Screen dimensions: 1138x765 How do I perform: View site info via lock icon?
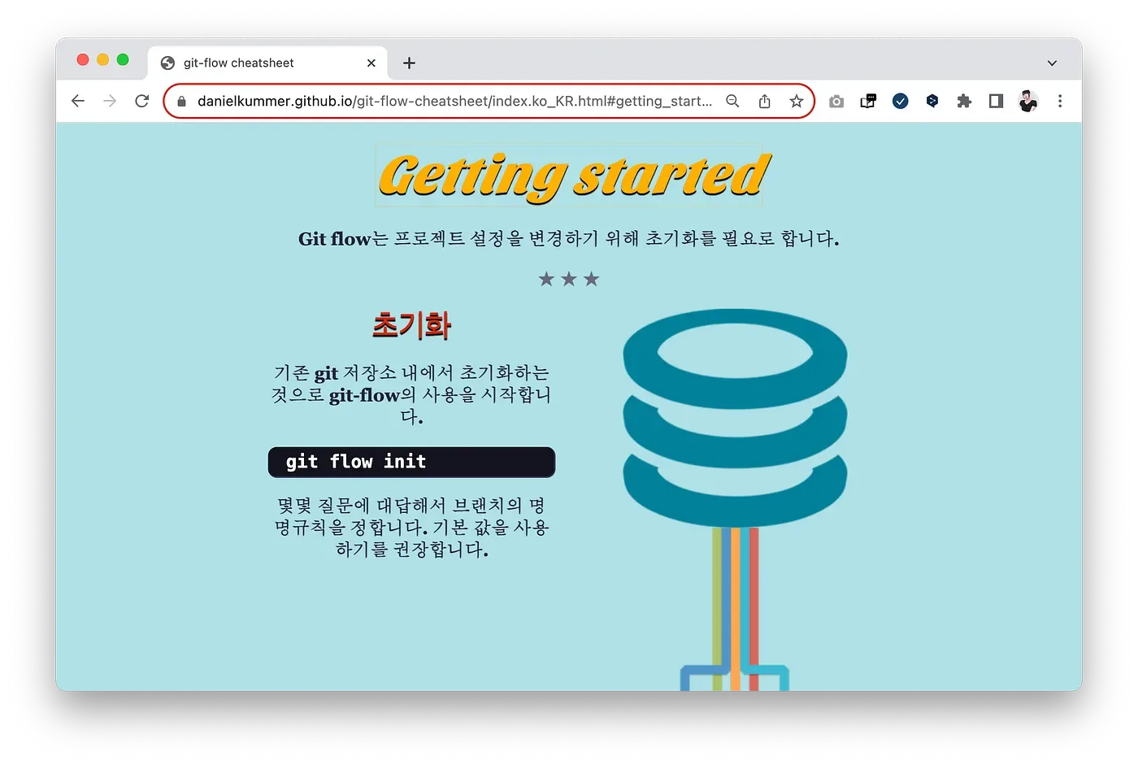coord(181,102)
